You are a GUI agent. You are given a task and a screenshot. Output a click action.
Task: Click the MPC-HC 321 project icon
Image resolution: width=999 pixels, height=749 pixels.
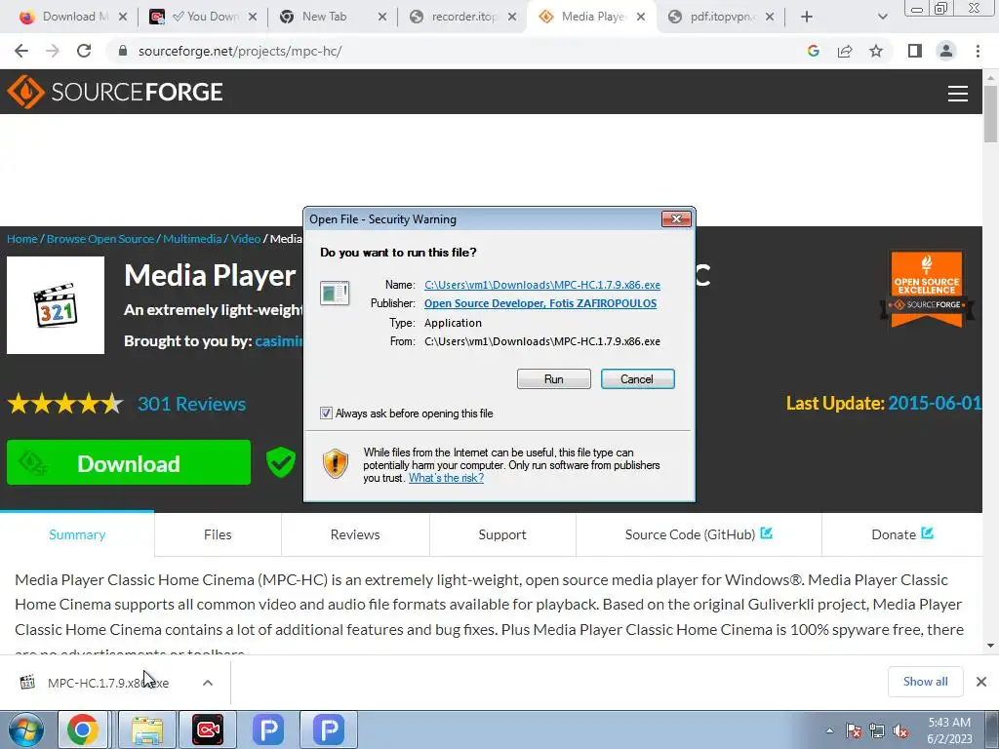point(56,305)
